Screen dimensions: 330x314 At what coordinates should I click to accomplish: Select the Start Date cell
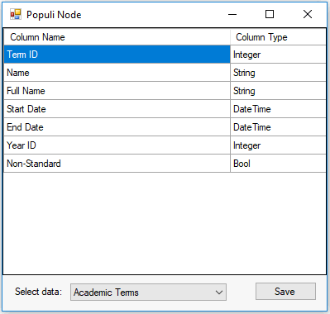117,109
